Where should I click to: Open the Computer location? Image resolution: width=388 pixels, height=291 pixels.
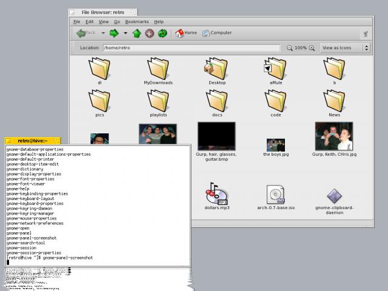[x=217, y=33]
